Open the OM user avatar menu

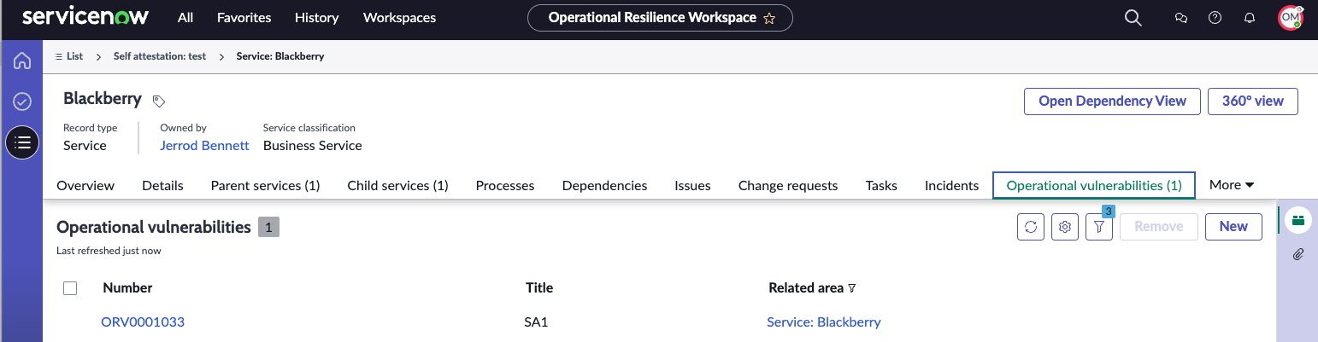point(1290,18)
